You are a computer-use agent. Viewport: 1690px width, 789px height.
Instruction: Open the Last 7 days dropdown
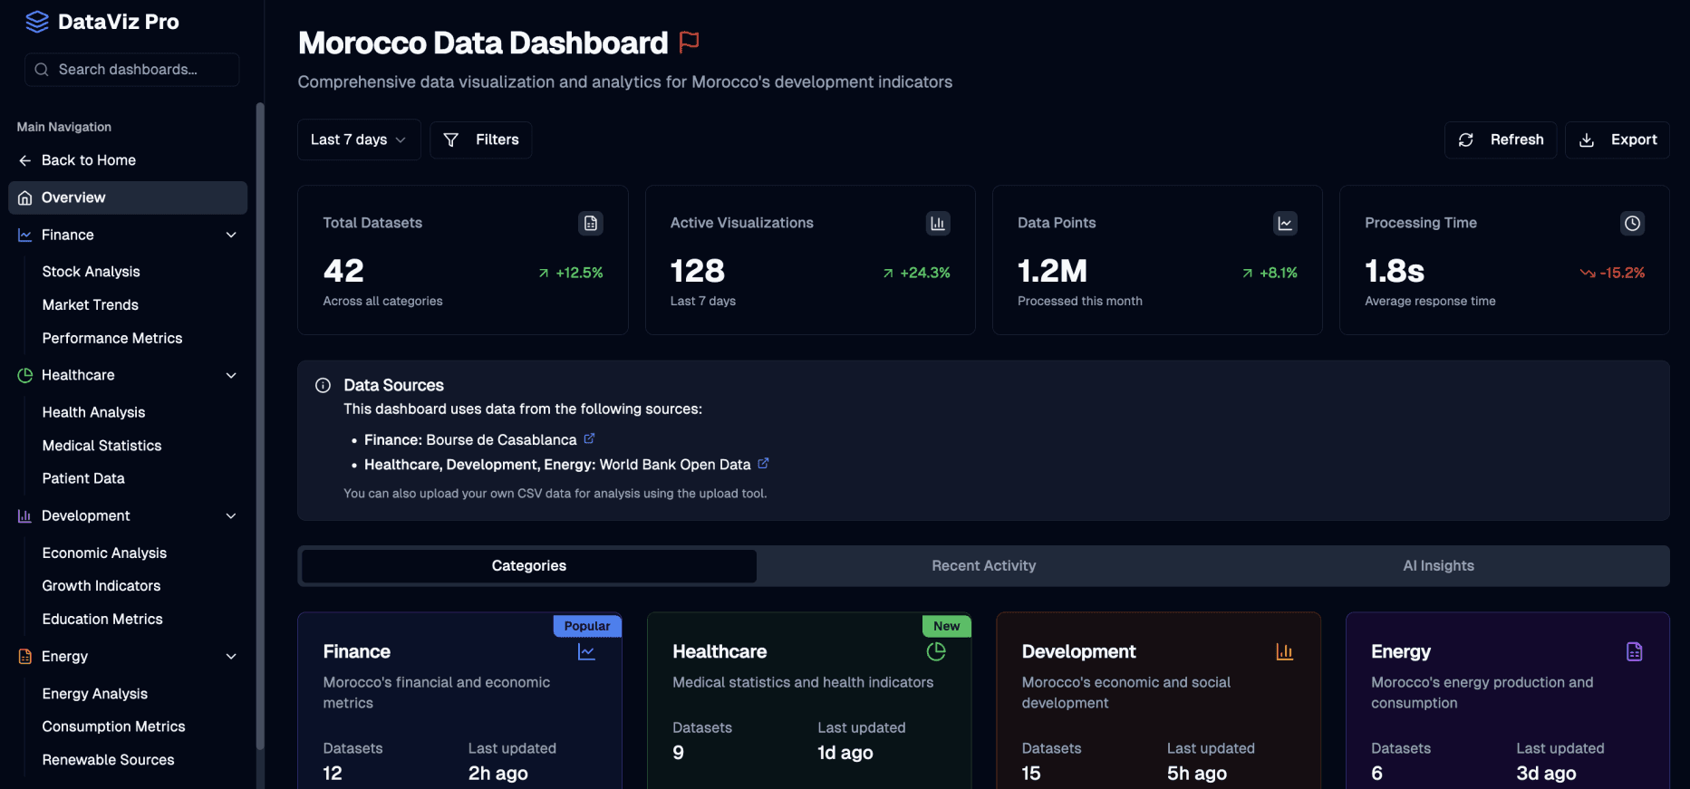(358, 140)
